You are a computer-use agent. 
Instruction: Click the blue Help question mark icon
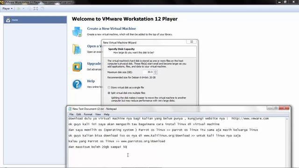77,84
